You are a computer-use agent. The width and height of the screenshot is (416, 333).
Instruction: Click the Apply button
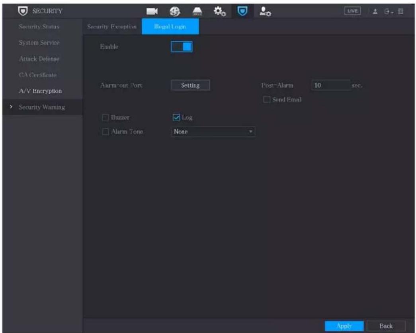pos(344,326)
